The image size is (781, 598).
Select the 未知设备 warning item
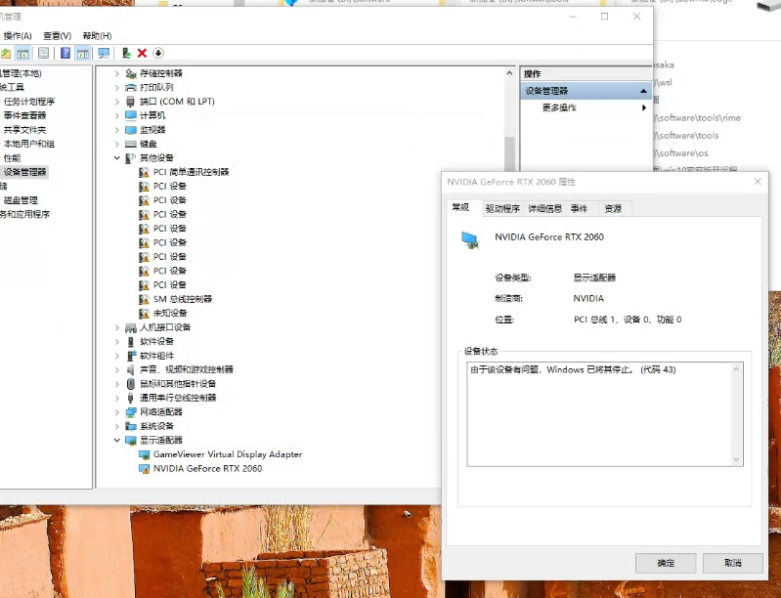[x=169, y=314]
